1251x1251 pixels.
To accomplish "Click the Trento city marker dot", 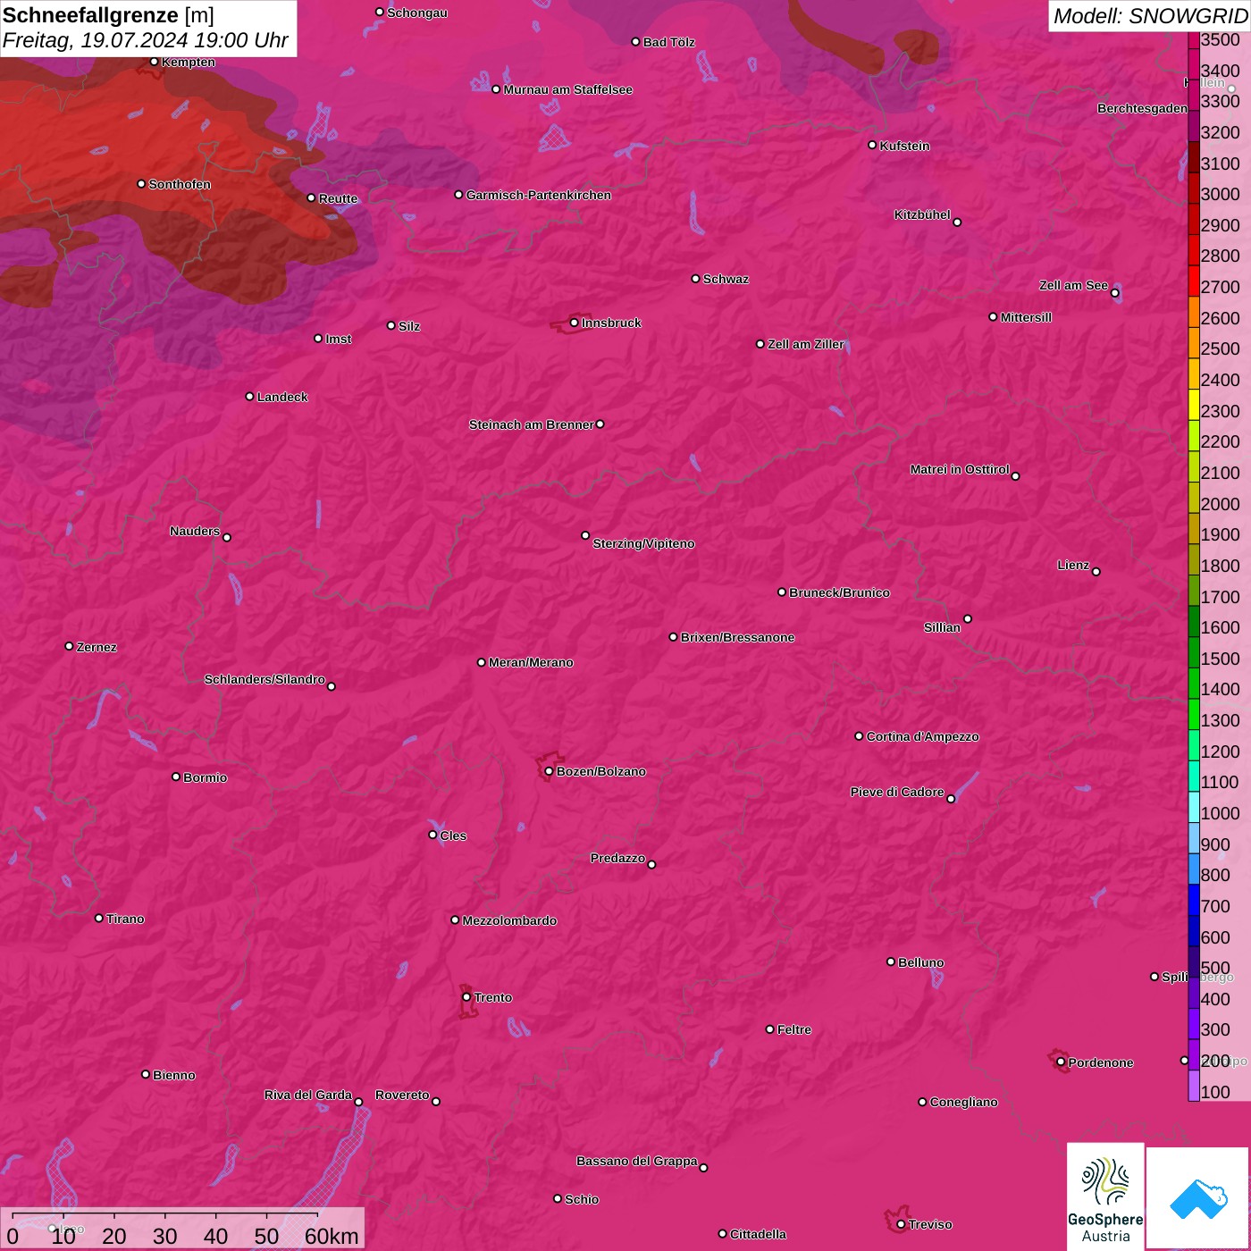I will (x=466, y=997).
